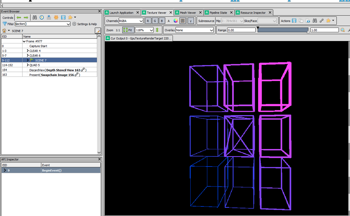
Task: Click the chain link icon in Actions toolbar
Action: click(322, 21)
